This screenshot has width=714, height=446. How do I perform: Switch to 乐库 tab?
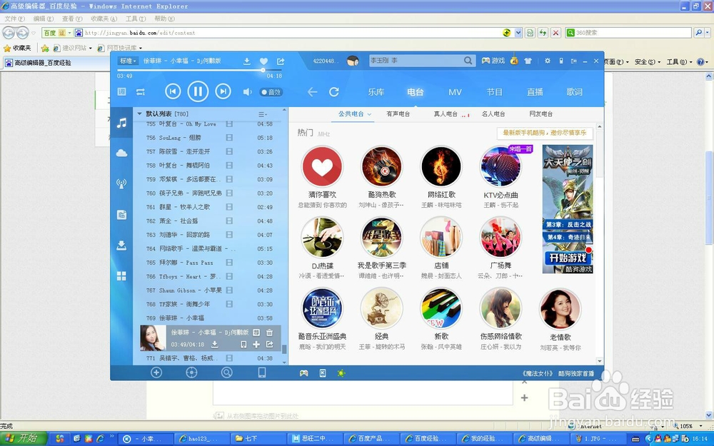(376, 92)
